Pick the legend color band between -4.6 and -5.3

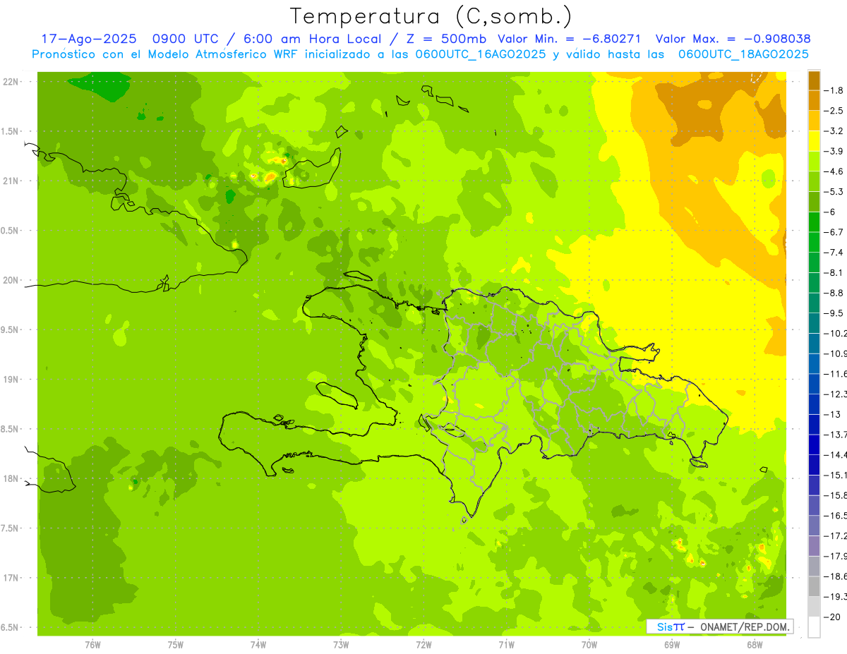814,181
